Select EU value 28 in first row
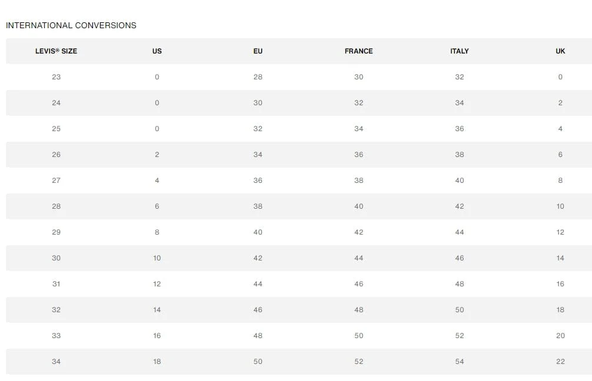Viewport: 592px width, 381px height. point(258,77)
